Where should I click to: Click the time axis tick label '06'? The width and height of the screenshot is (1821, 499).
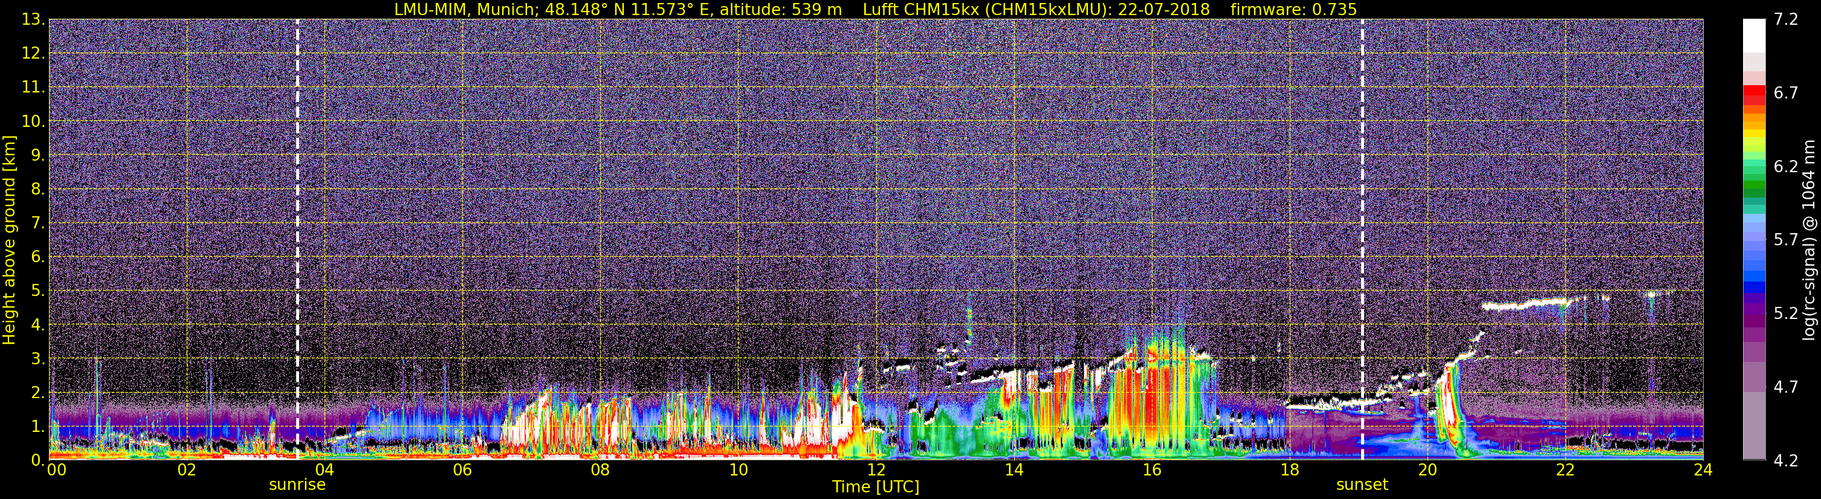[462, 471]
